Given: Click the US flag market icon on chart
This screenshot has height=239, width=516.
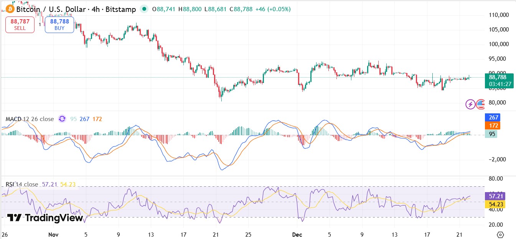Looking at the screenshot, I should [481, 104].
